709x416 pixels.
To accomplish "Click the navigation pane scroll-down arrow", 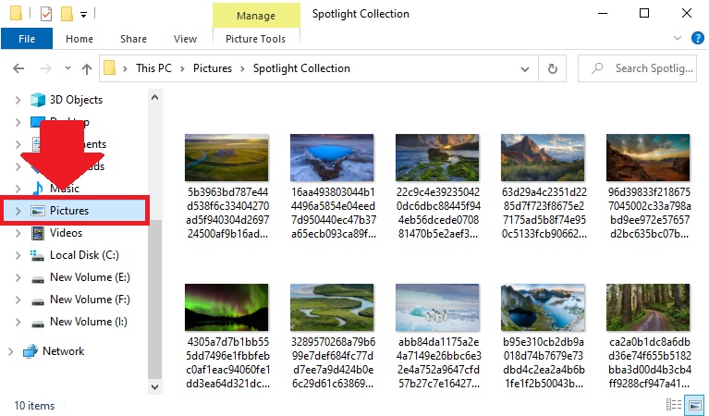I will click(154, 386).
